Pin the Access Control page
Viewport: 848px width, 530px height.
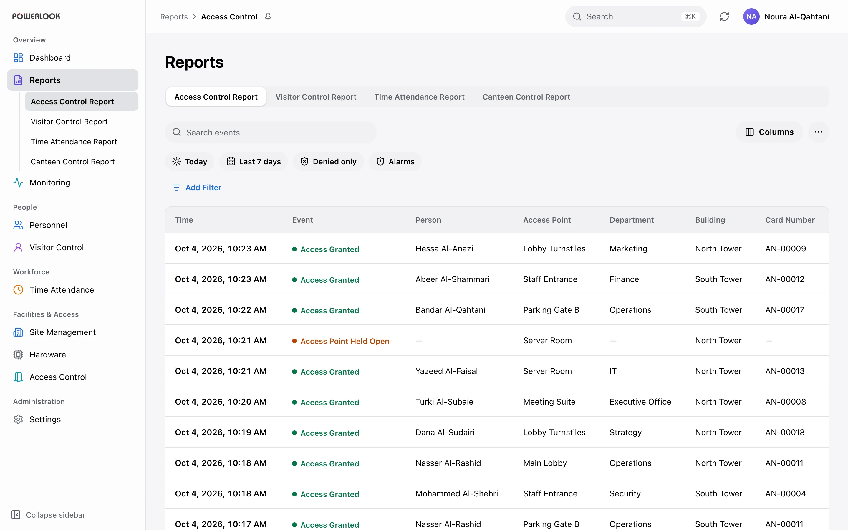click(x=268, y=16)
